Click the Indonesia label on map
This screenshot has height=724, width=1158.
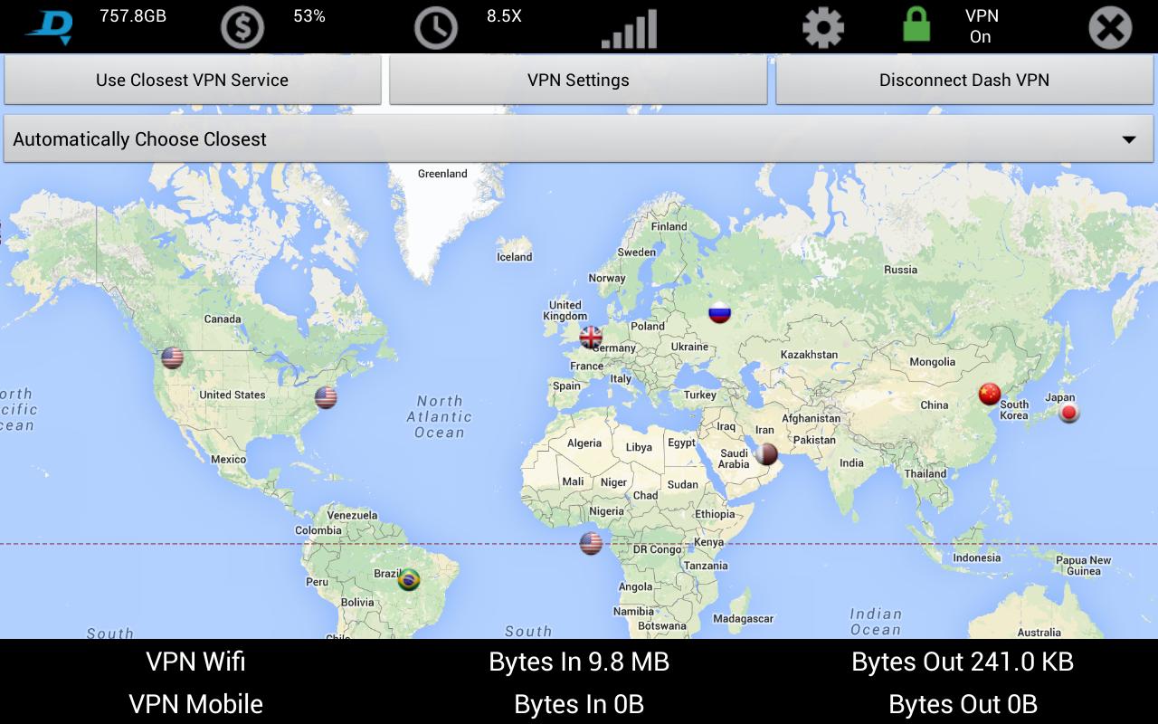[977, 558]
